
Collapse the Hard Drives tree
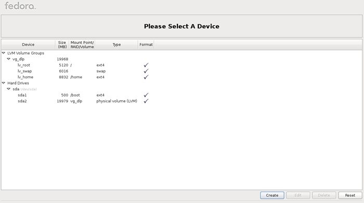coord(4,83)
